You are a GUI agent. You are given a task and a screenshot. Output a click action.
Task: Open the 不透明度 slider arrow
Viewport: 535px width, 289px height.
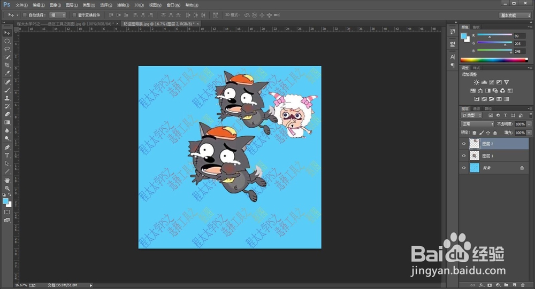pyautogui.click(x=529, y=124)
